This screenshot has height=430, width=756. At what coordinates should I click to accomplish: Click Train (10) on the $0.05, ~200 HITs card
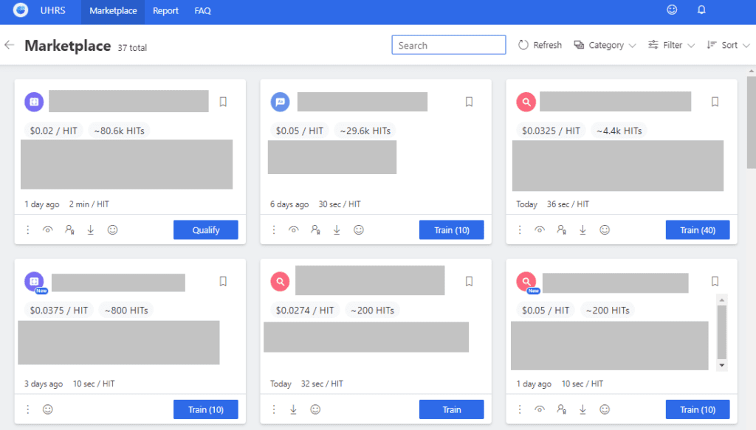click(698, 409)
